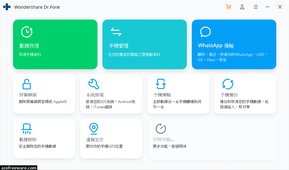Select the 數據擦除 title text
This screenshot has width=289, height=170.
[x=28, y=139]
